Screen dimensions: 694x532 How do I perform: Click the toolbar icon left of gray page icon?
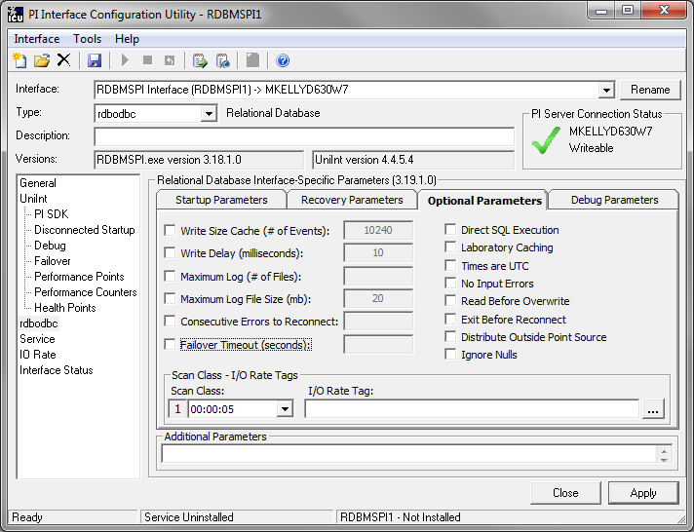click(222, 60)
